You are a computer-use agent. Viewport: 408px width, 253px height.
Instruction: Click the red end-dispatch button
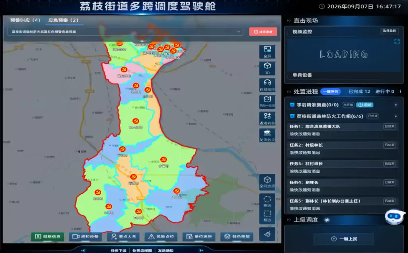(x=263, y=32)
